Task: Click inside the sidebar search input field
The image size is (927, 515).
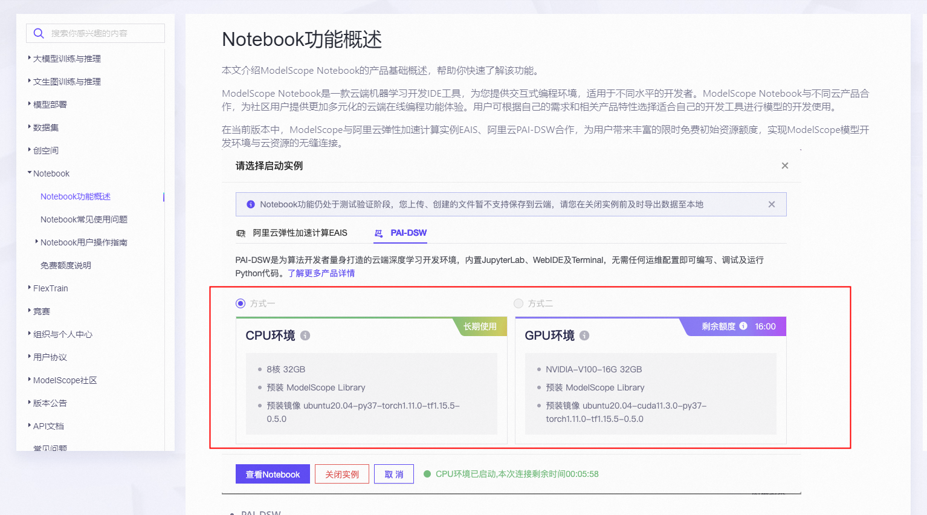Action: point(103,33)
